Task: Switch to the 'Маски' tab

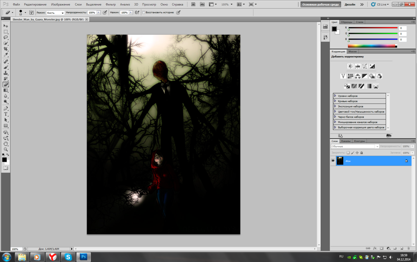Action: pos(352,52)
